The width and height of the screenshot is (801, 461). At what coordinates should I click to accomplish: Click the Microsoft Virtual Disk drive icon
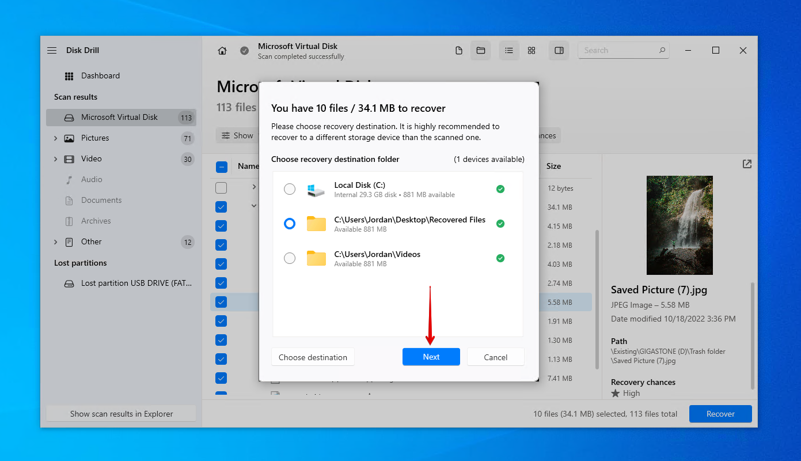click(69, 118)
